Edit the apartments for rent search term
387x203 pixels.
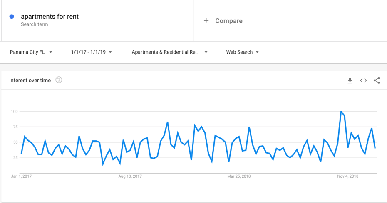click(50, 17)
